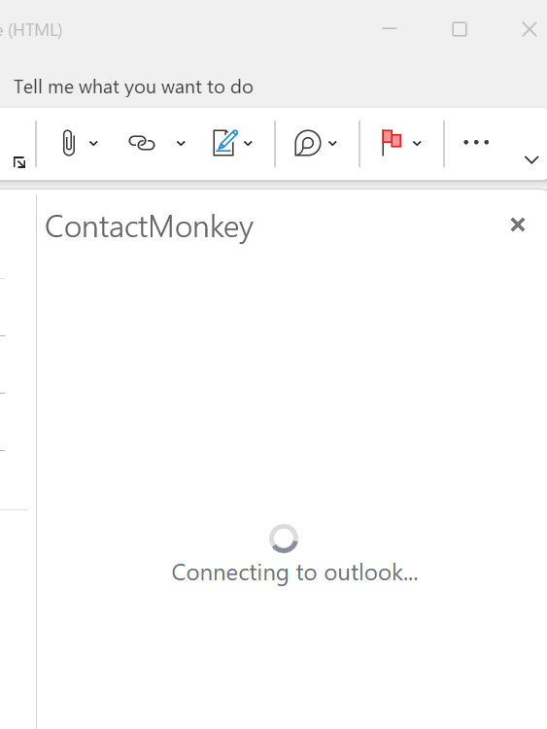Open the Signature dropdown arrow
Screen dimensions: 547x729
(x=248, y=143)
